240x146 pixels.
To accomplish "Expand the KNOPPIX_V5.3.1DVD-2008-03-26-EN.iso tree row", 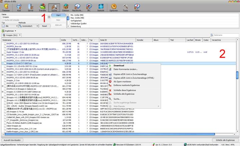I will click(x=3, y=54).
